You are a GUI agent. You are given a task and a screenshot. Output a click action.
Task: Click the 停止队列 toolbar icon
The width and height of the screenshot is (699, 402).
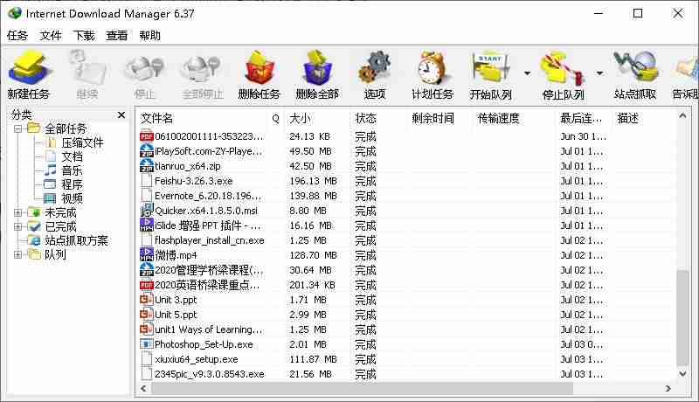click(x=563, y=69)
